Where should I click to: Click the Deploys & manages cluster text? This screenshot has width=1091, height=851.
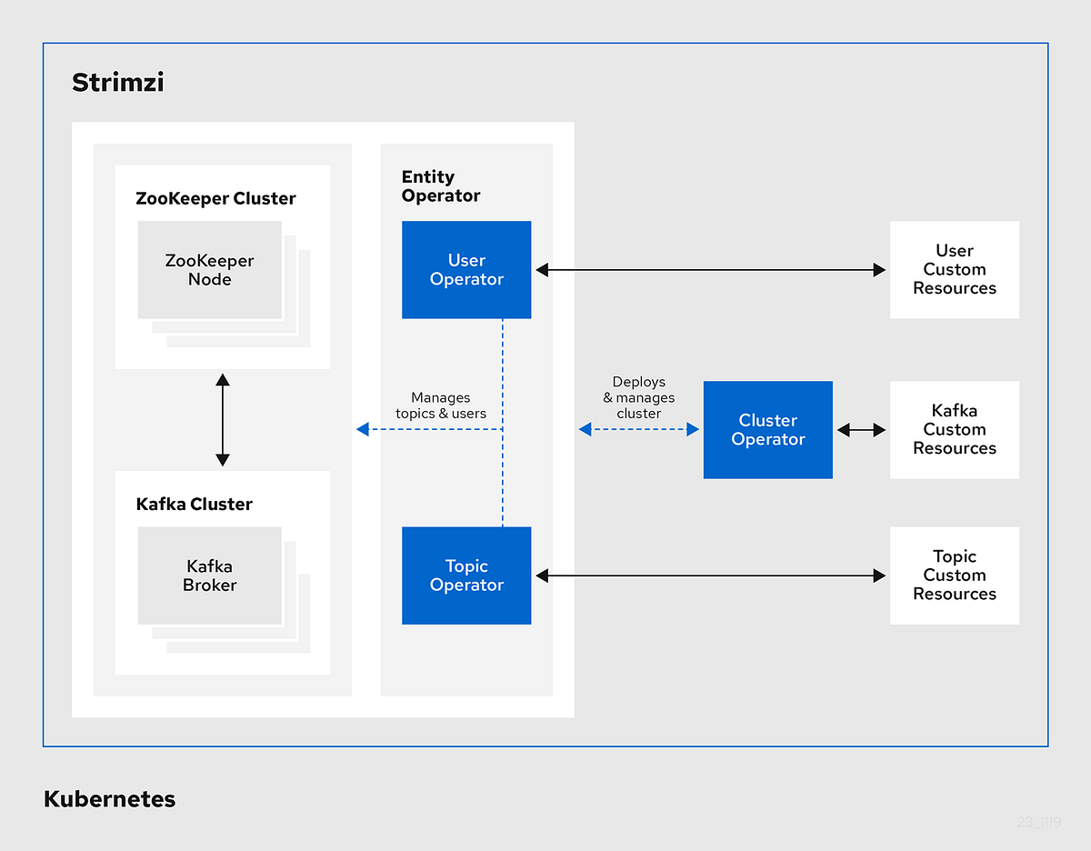pos(639,397)
